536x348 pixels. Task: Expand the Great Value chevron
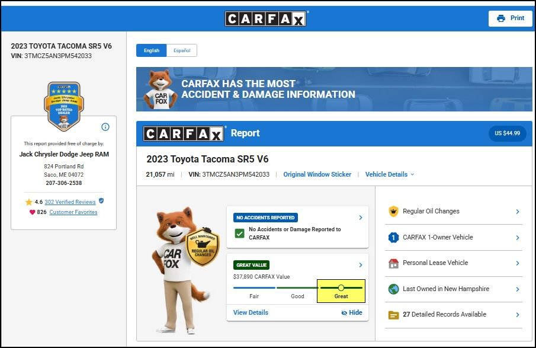361,265
